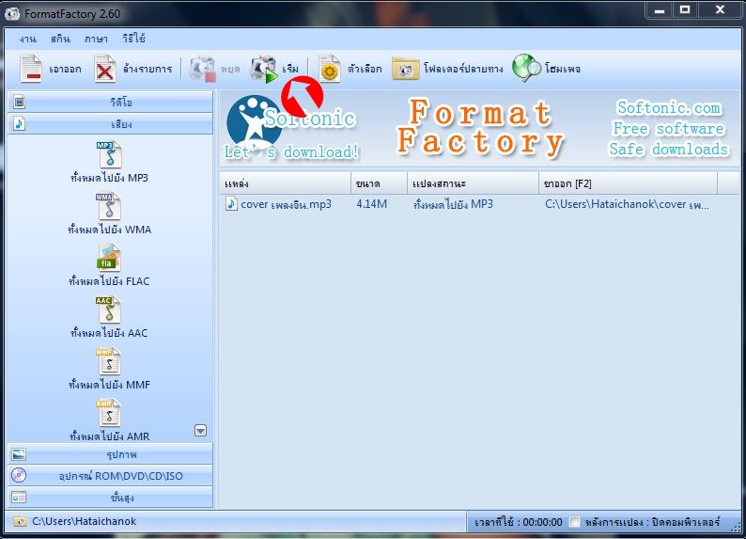The width and height of the screenshot is (746, 539).
Task: Open the งาน (Task) menu
Action: coord(28,40)
